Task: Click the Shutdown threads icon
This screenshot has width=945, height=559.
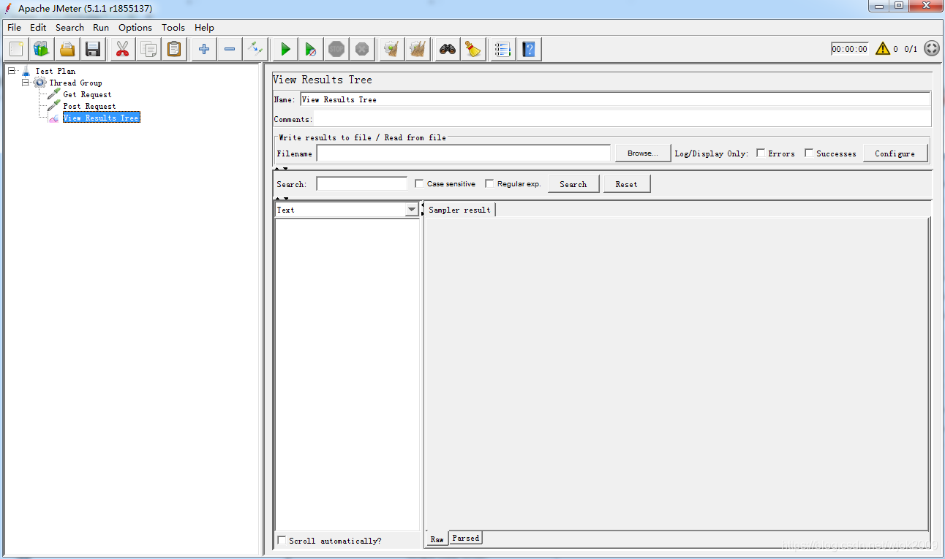Action: [x=362, y=49]
